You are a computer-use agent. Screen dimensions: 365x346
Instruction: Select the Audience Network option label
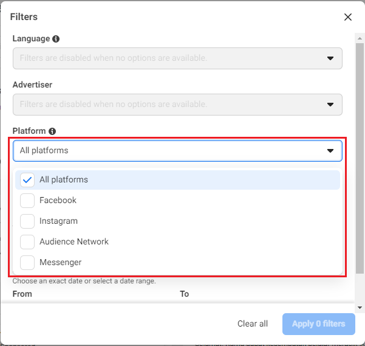74,241
